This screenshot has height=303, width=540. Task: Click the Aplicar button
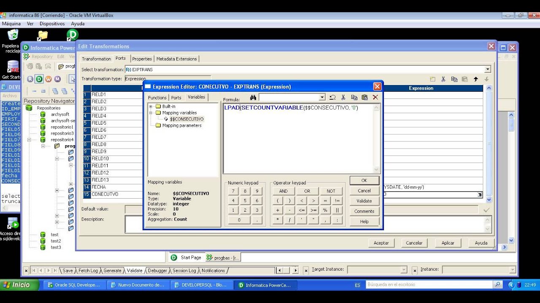(448, 243)
